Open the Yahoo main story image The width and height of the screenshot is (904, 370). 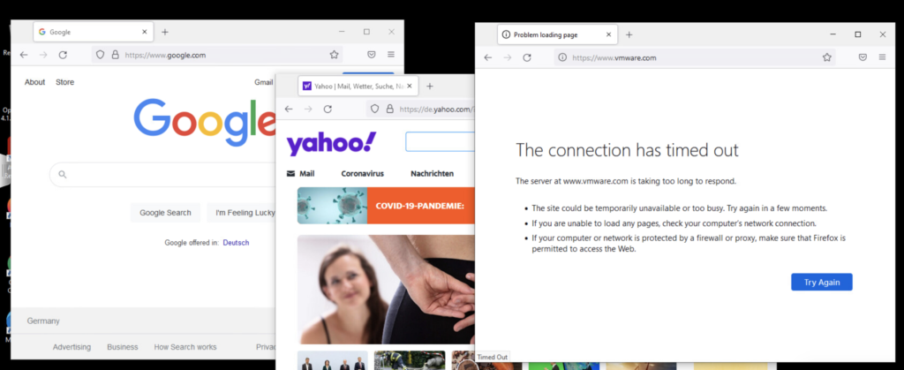(x=387, y=290)
